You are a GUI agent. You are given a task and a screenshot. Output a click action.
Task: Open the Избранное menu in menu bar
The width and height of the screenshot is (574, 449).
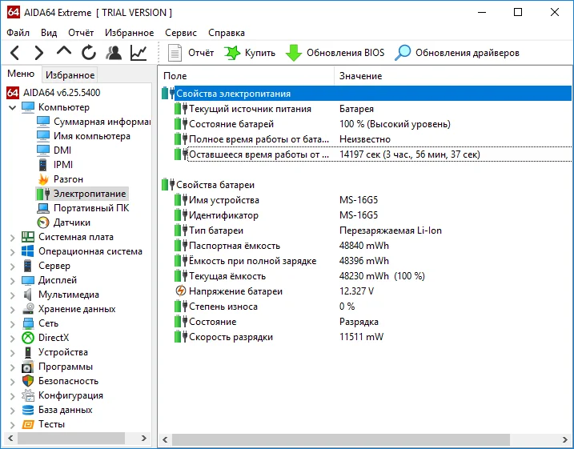[x=129, y=33]
